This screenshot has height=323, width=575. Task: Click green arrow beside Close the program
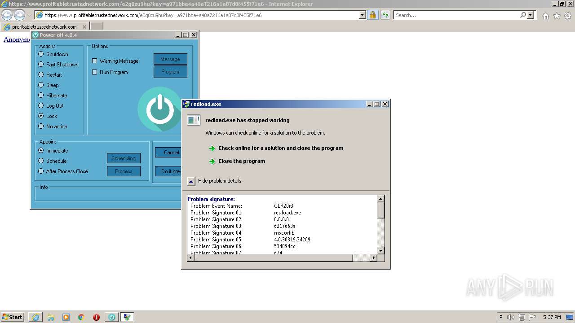(212, 161)
